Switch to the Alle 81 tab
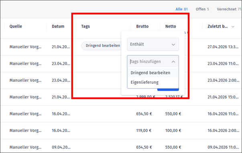This screenshot has height=153, width=242. [x=181, y=9]
